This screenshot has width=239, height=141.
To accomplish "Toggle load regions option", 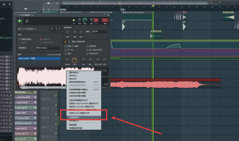I will click(41, 39).
